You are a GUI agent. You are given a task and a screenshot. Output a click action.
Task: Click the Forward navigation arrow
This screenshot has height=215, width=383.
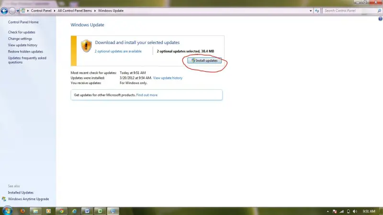tap(12, 11)
